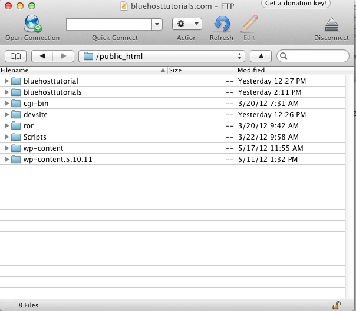This screenshot has width=356, height=311.
Task: Sort by Filename column header
Action: point(84,70)
